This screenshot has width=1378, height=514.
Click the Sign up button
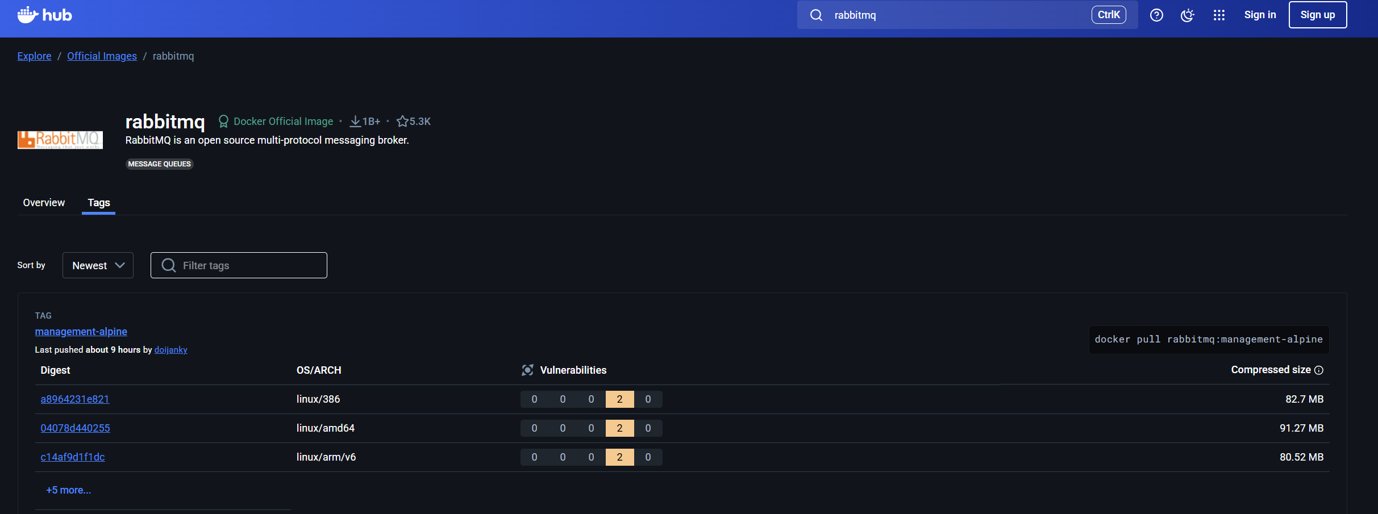(x=1318, y=15)
